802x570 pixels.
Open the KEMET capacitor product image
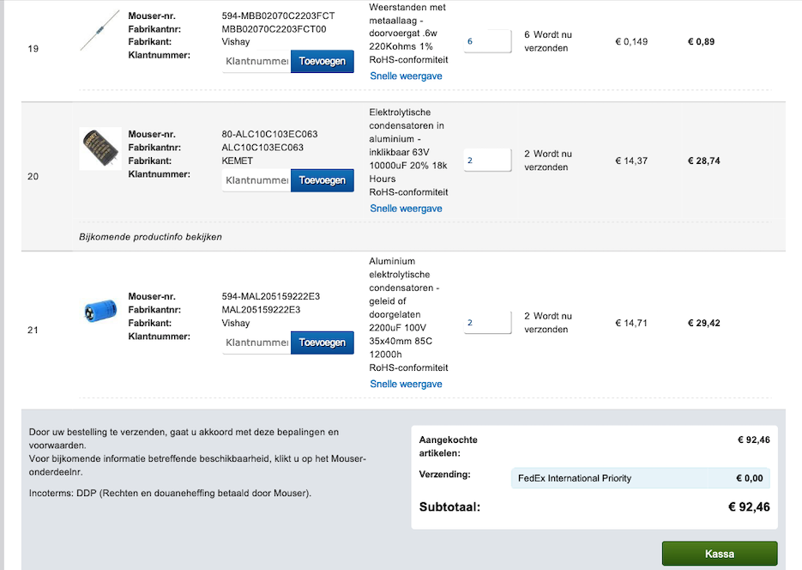tap(100, 149)
